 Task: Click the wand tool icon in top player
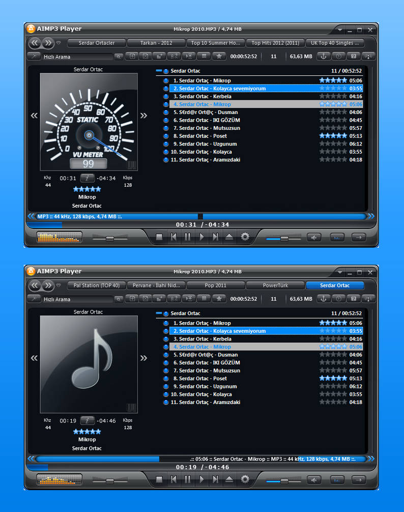[34, 56]
